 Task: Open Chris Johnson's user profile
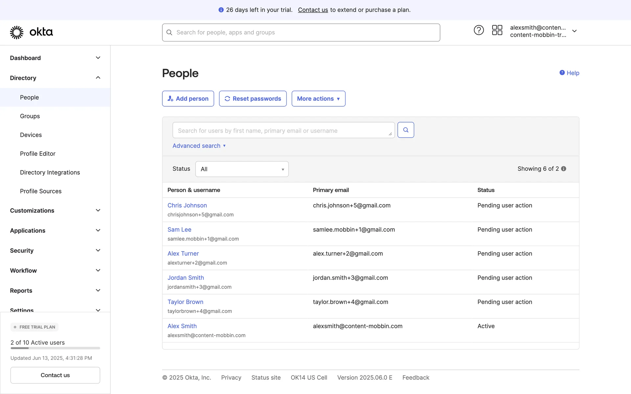click(187, 205)
